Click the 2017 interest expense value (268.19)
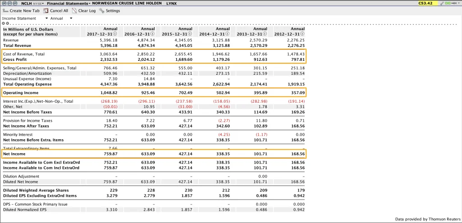 [109, 101]
